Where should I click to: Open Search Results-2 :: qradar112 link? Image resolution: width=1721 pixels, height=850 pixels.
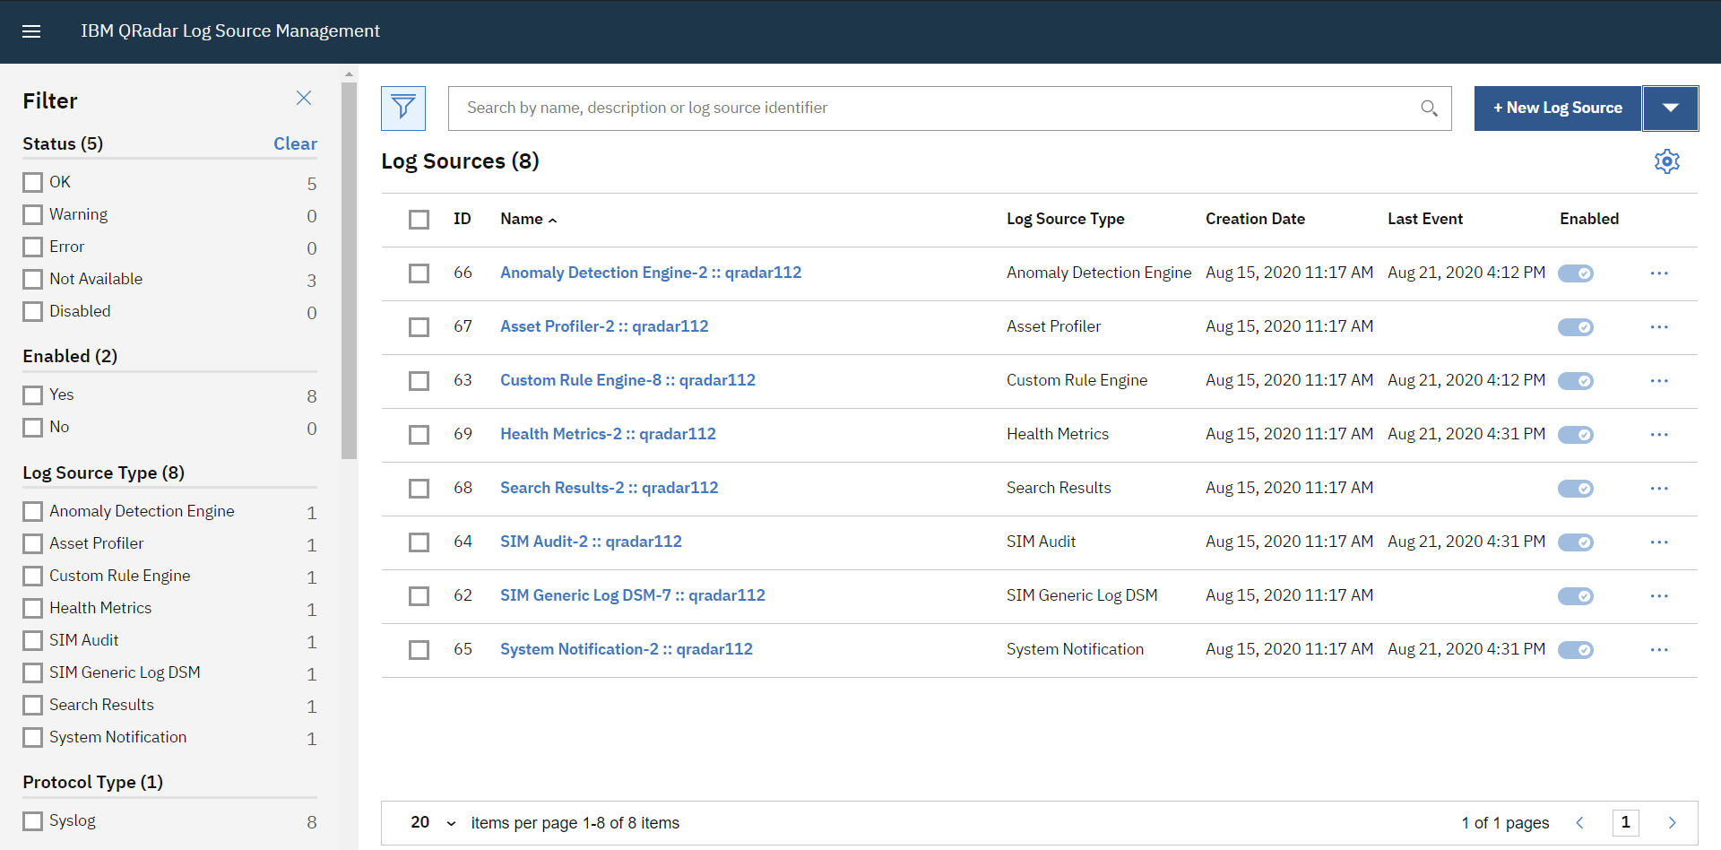(610, 488)
